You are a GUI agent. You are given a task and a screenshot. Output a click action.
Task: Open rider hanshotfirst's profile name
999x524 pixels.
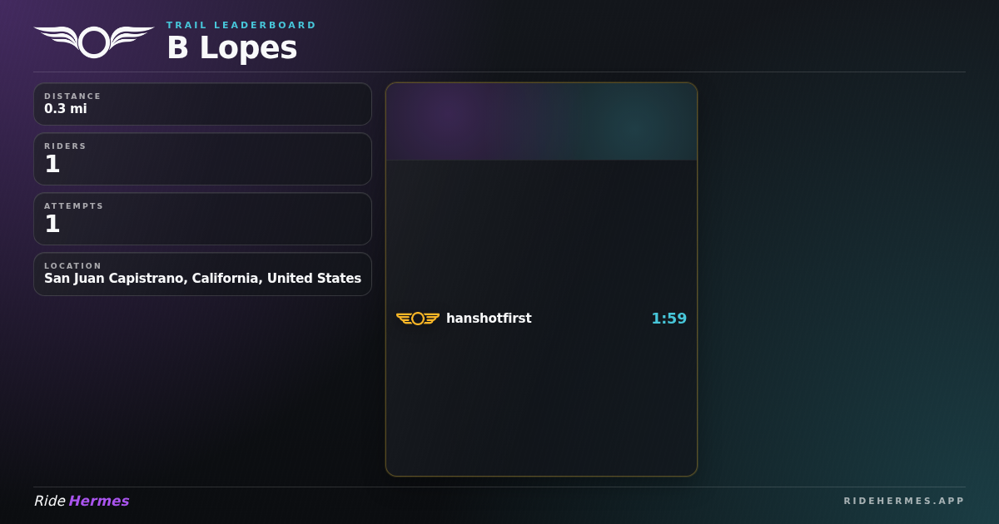coord(489,319)
